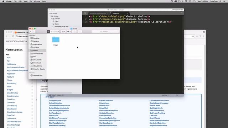Open compare-faces.php in Sublime sidebar
Image resolution: width=228 pixels, height=128 pixels.
point(62,27)
